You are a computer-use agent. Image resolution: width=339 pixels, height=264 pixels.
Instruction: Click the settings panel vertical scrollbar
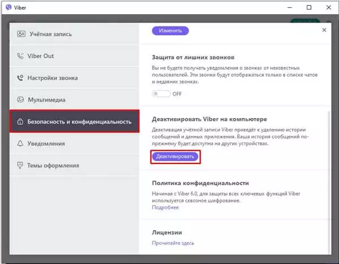pyautogui.click(x=329, y=182)
